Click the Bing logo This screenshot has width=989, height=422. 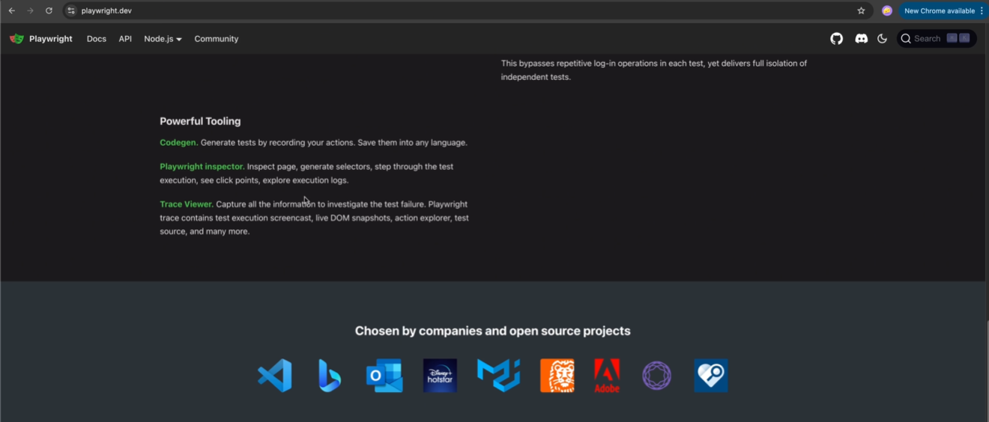pos(330,376)
